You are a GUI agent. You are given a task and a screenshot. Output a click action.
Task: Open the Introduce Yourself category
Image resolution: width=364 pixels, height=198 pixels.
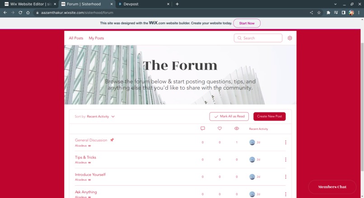(90, 175)
